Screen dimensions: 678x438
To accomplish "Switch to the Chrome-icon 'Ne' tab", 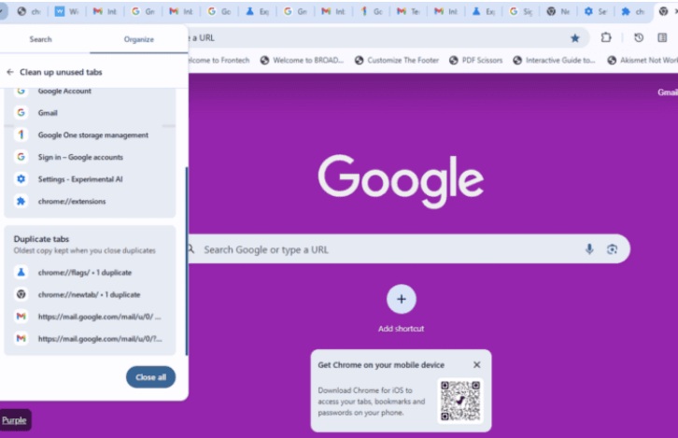I will [x=558, y=12].
